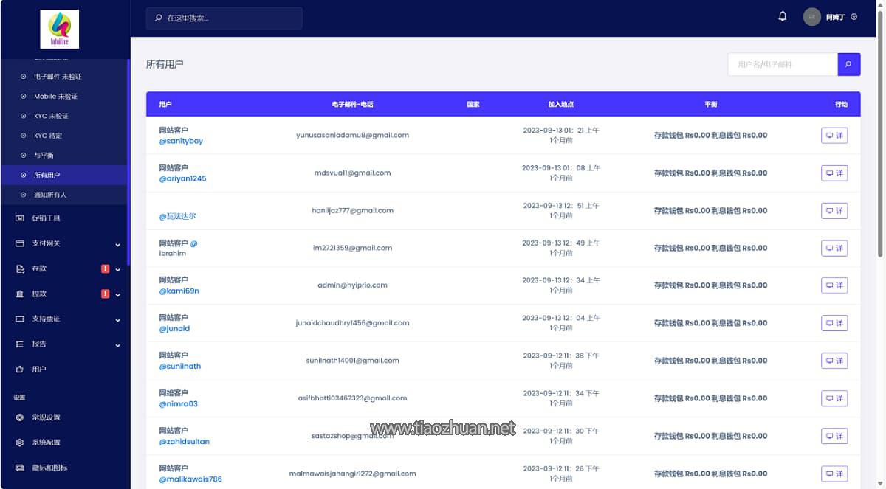The height and width of the screenshot is (489, 886).
Task: Open details for @sanityboy row
Action: pyautogui.click(x=834, y=136)
